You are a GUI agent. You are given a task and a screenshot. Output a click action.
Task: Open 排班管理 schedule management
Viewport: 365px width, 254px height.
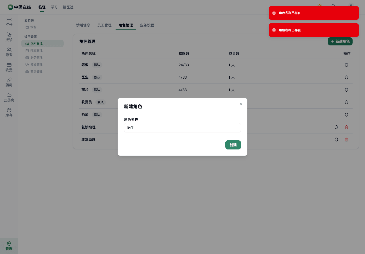click(42, 50)
